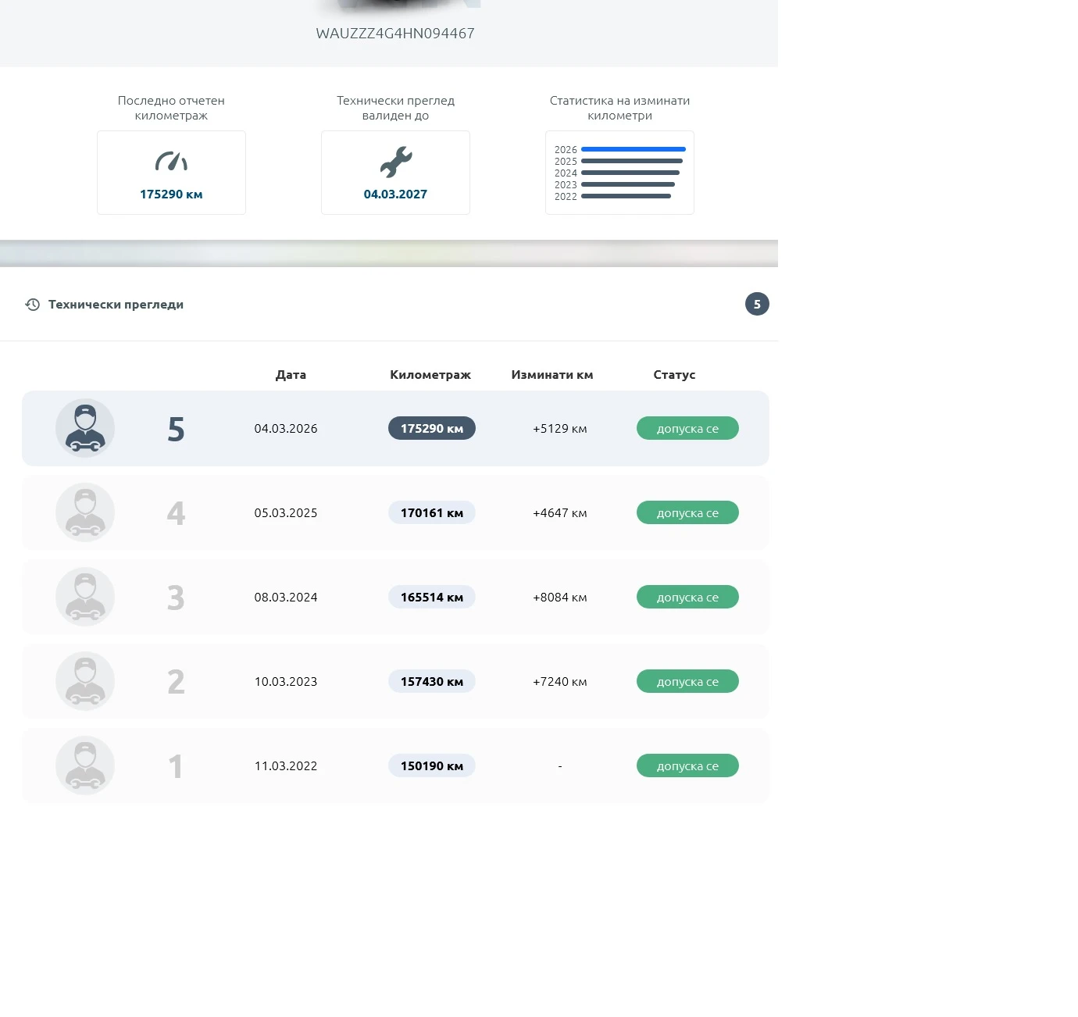
Task: Click the inspection count badge showing 5
Action: (x=757, y=304)
